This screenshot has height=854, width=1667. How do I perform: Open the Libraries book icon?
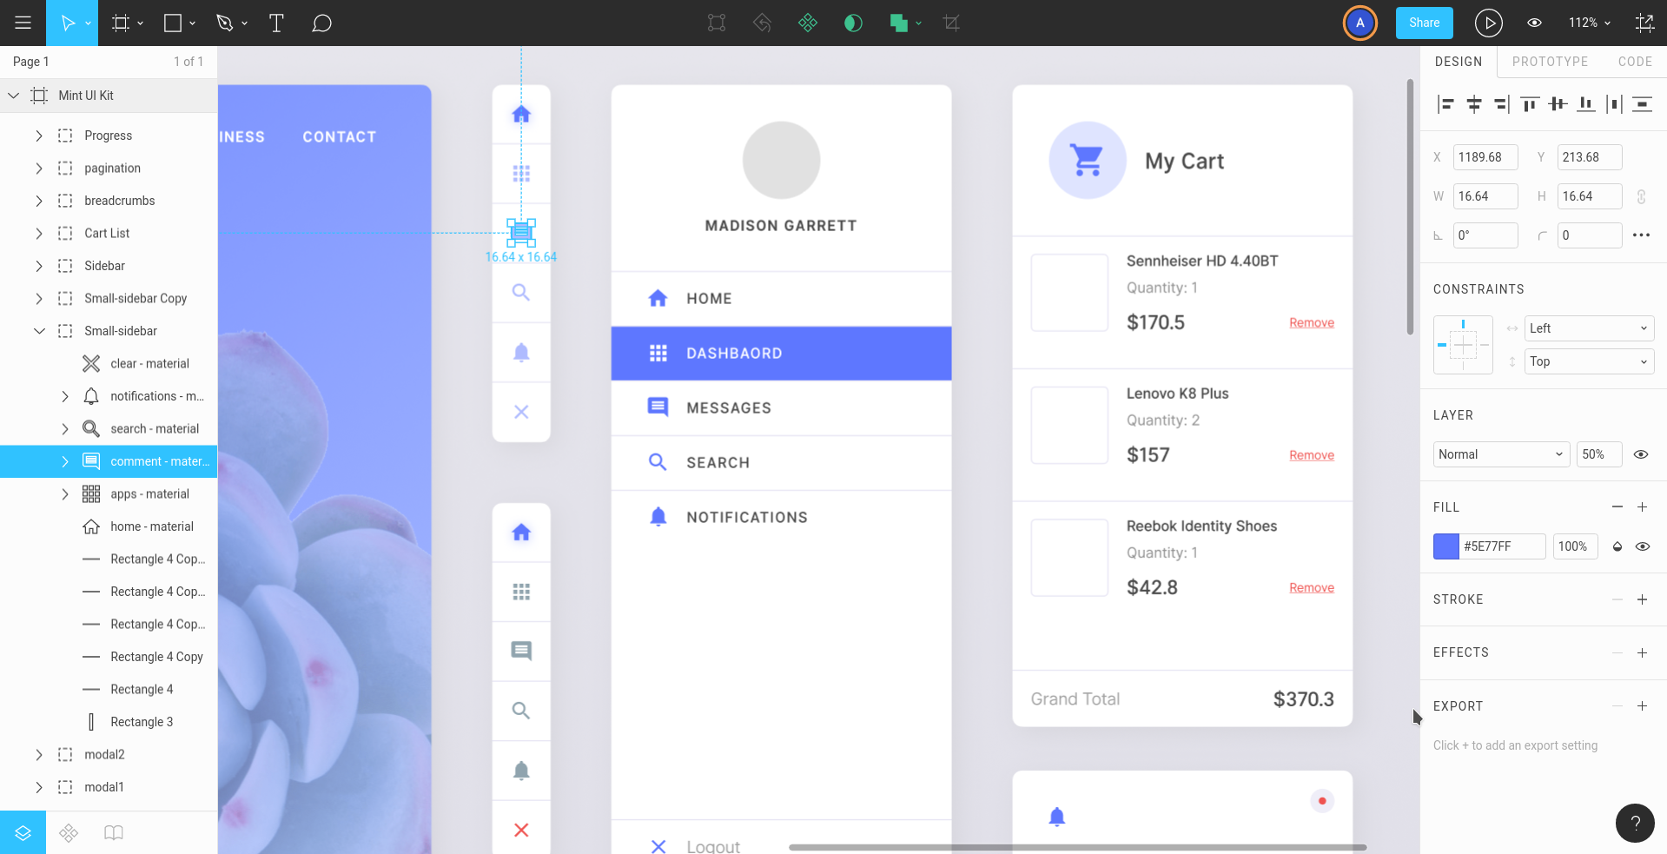114,833
